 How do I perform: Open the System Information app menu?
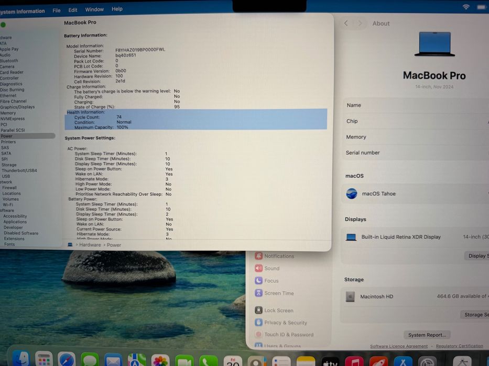click(22, 11)
